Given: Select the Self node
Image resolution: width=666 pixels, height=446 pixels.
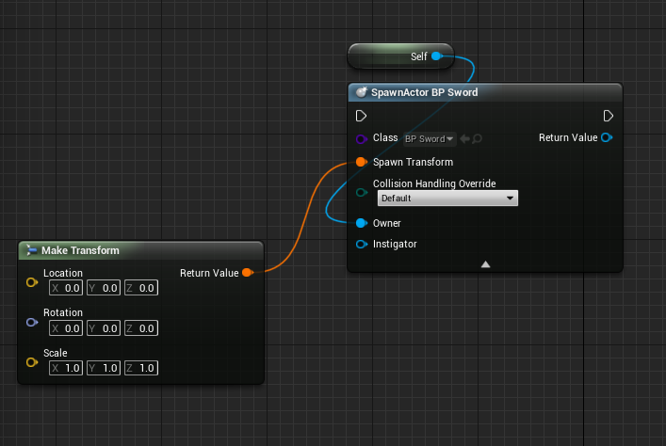Looking at the screenshot, I should point(400,56).
